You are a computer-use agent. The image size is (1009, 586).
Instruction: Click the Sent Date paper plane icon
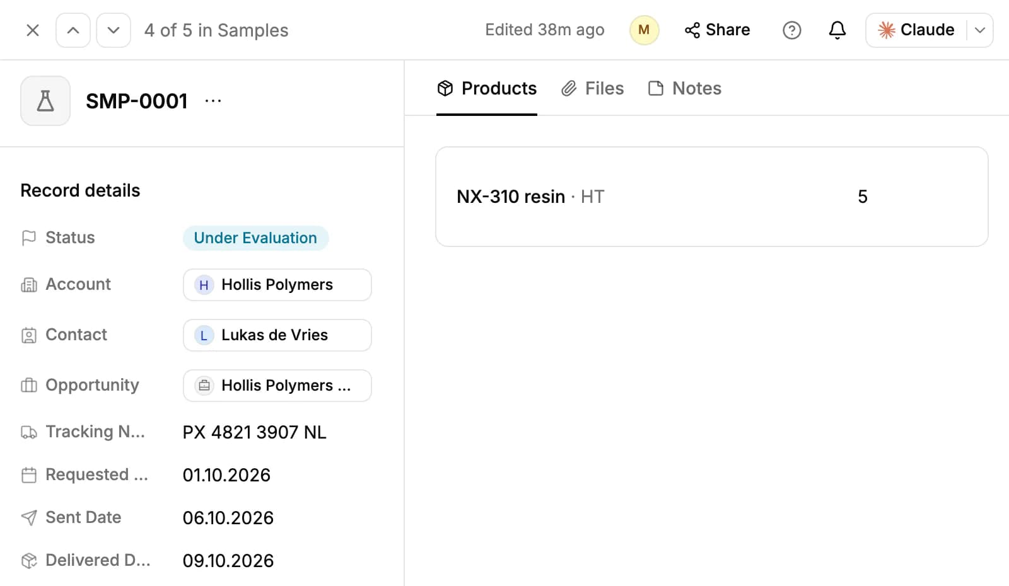(29, 518)
